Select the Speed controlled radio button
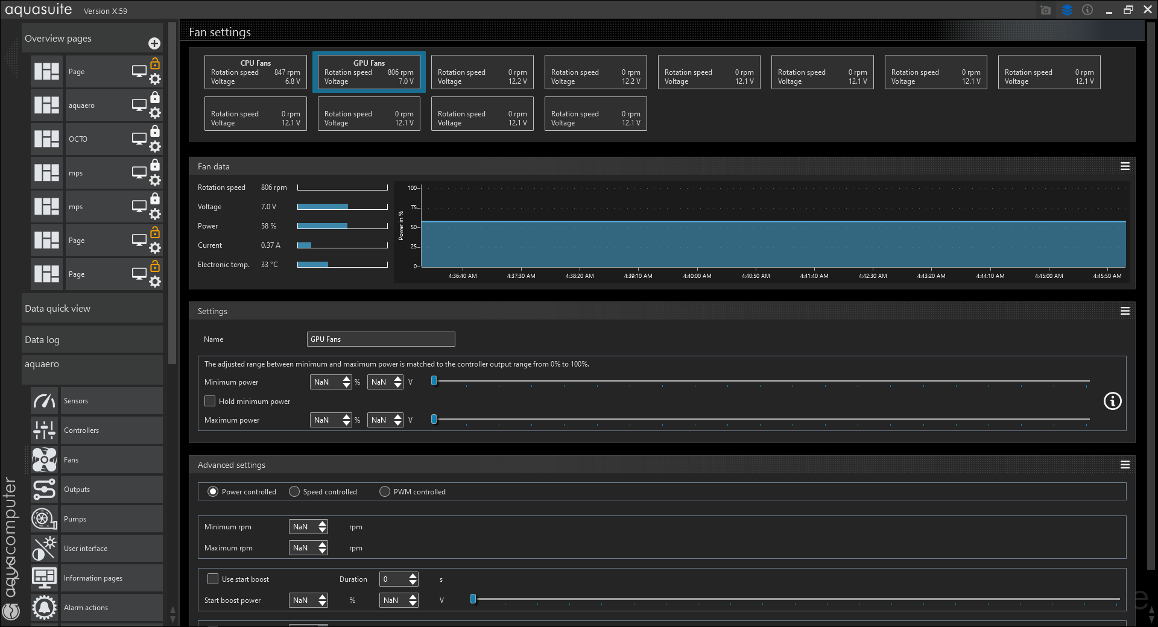Screen dimensions: 1158x627 coord(294,492)
